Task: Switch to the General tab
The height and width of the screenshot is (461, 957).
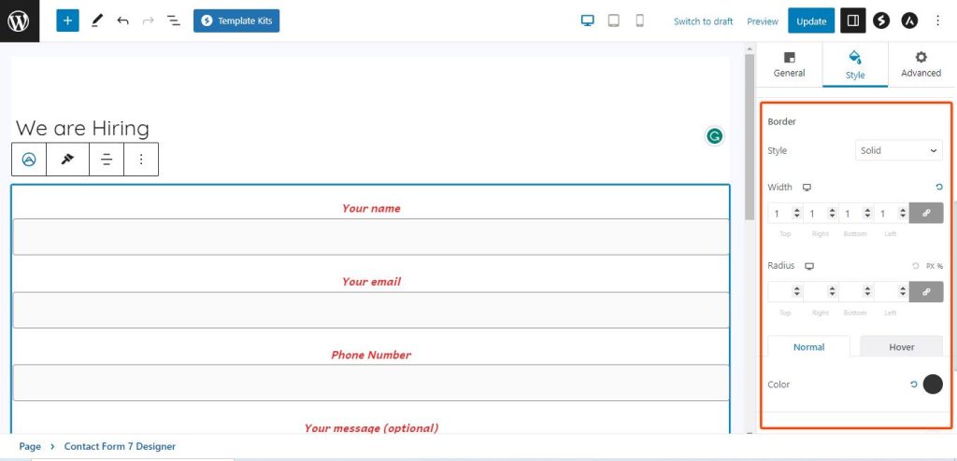Action: coord(789,64)
